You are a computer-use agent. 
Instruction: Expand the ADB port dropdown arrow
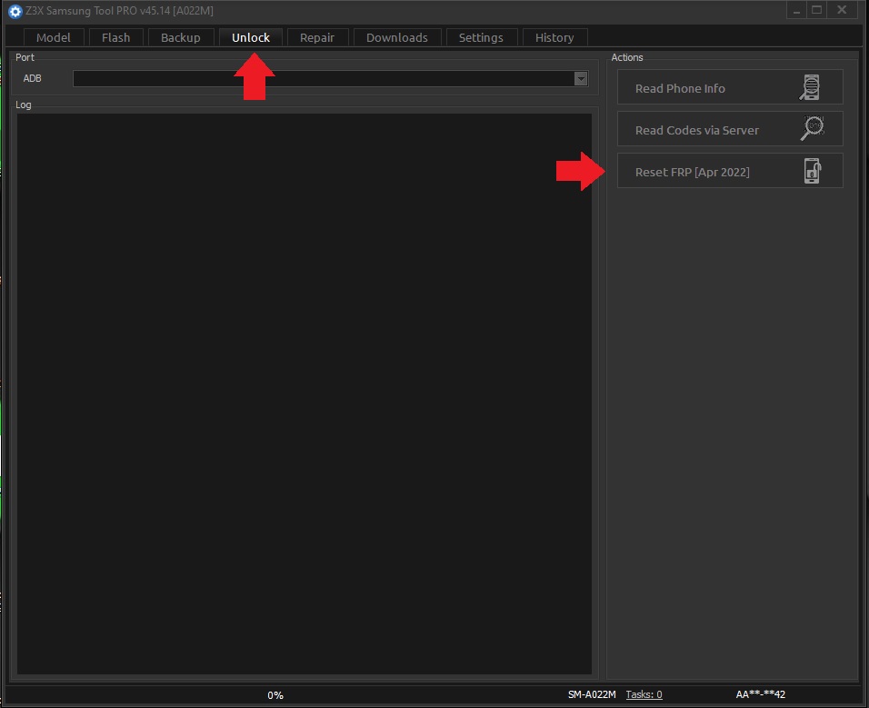pyautogui.click(x=581, y=79)
